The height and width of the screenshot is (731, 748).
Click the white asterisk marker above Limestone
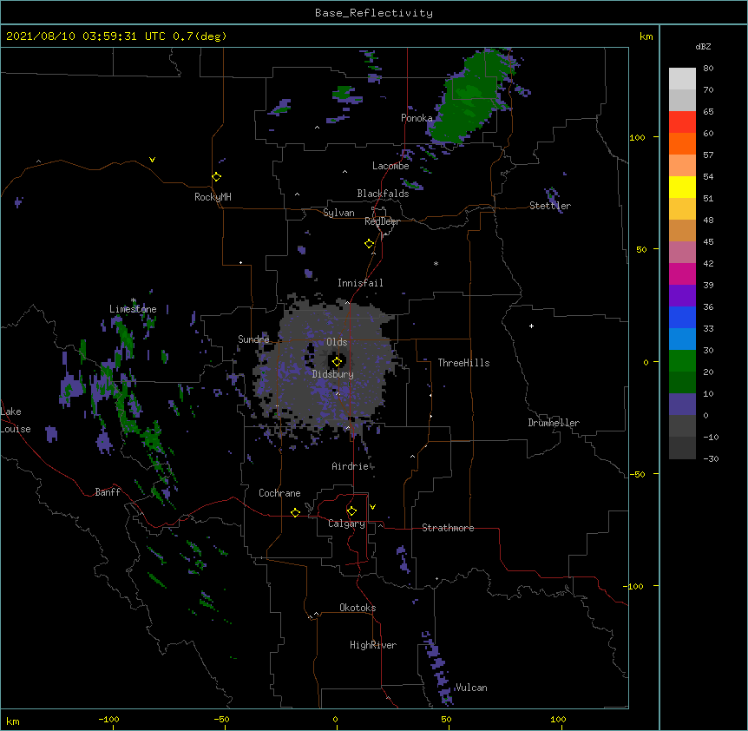[134, 300]
